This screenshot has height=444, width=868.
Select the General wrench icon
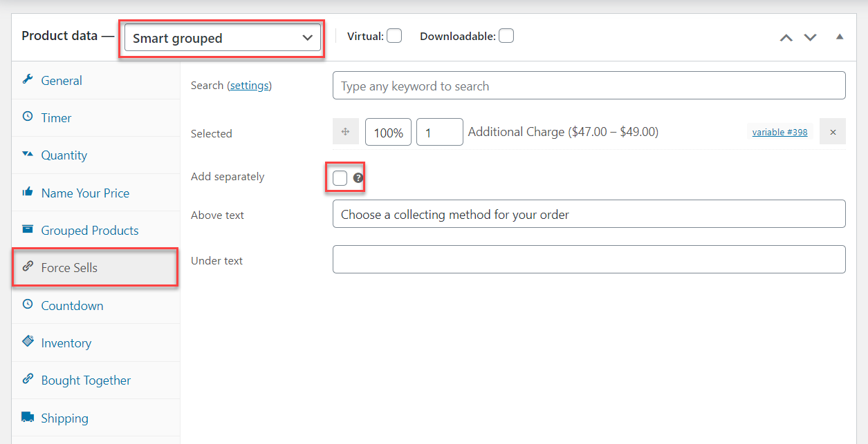tap(28, 80)
